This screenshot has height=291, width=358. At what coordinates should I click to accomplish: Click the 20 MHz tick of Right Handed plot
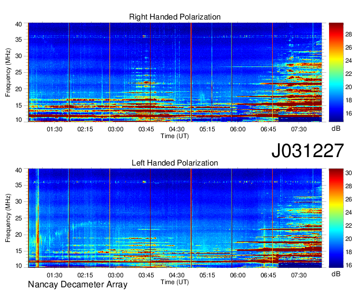coord(19,89)
